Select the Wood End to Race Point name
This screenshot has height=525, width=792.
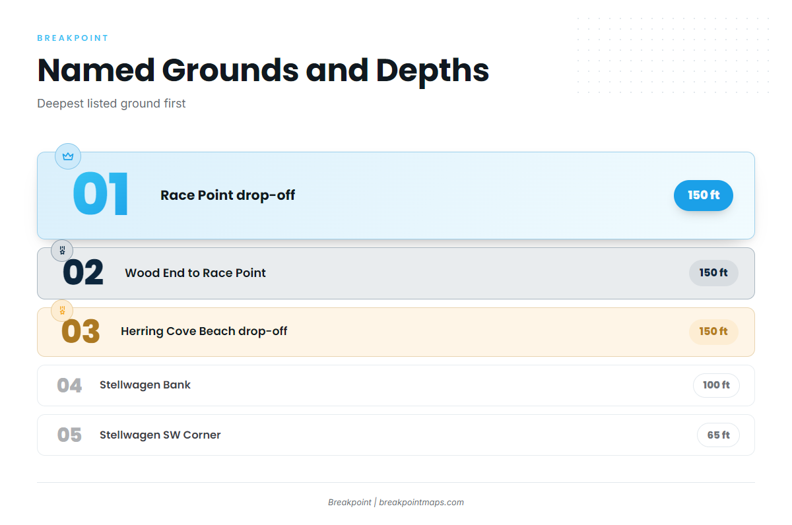click(x=195, y=273)
